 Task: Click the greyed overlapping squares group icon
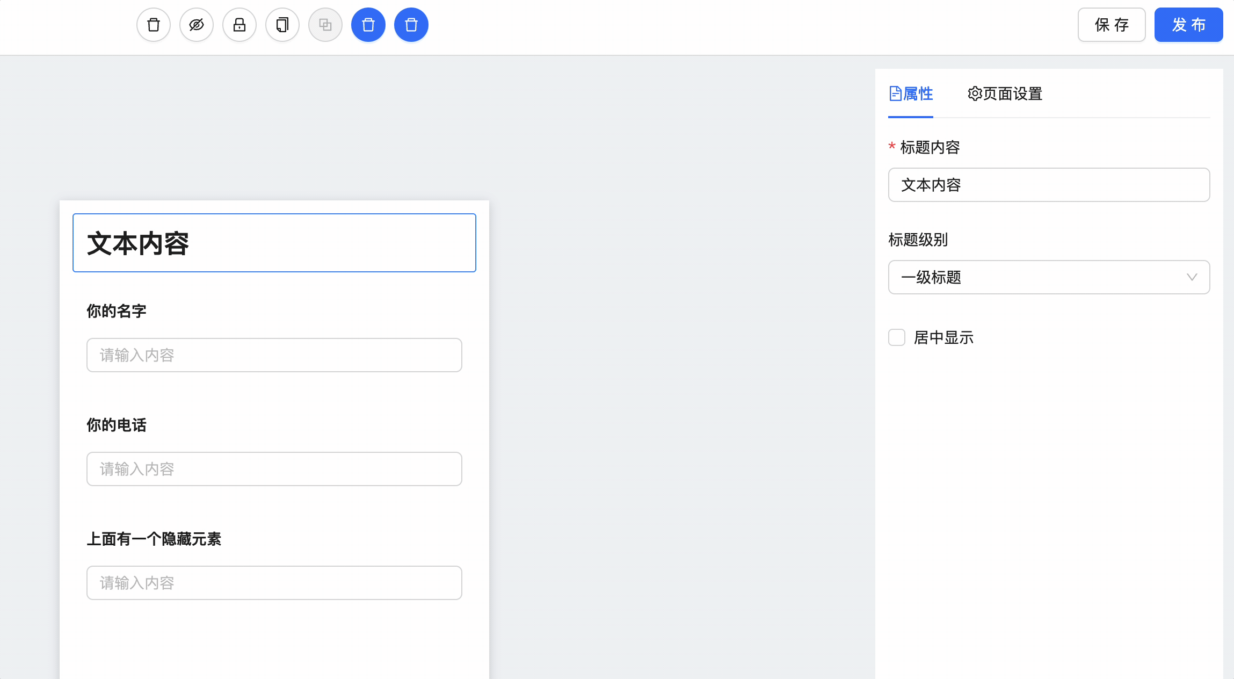(x=325, y=25)
